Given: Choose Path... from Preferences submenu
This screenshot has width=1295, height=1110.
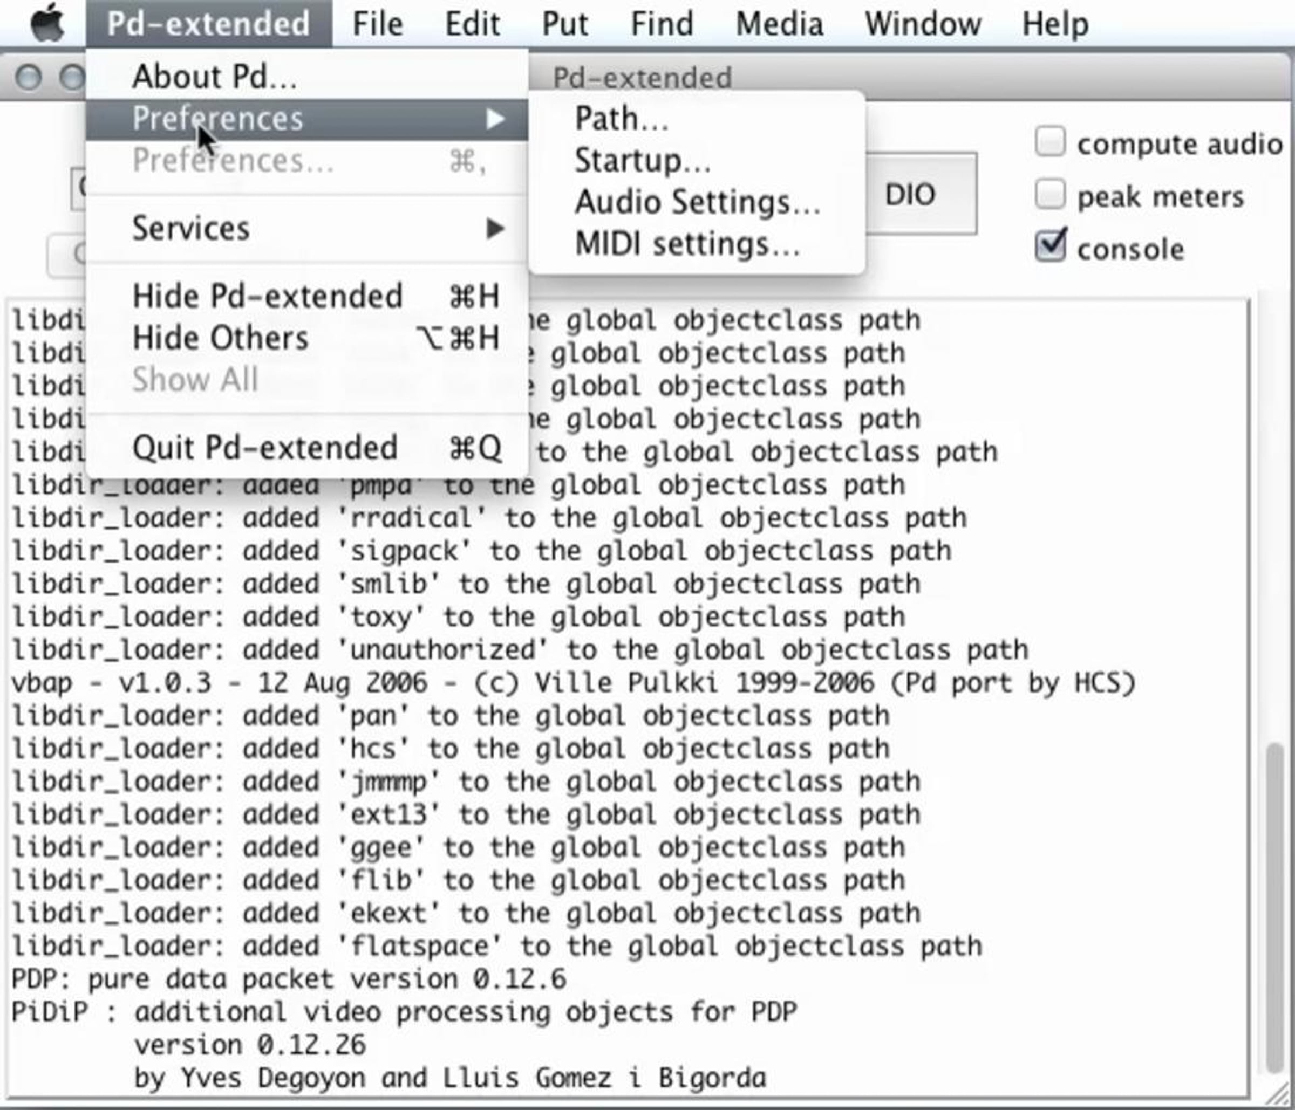Looking at the screenshot, I should coord(621,119).
